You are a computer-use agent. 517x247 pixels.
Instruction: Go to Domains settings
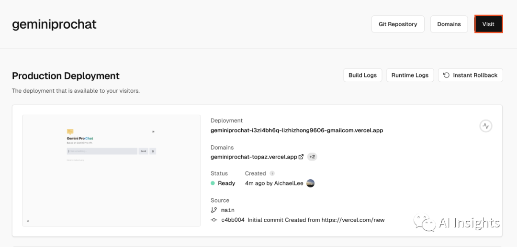pyautogui.click(x=449, y=24)
